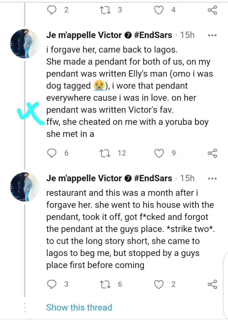Like the restaurant tweet with 2 likes

tap(159, 284)
